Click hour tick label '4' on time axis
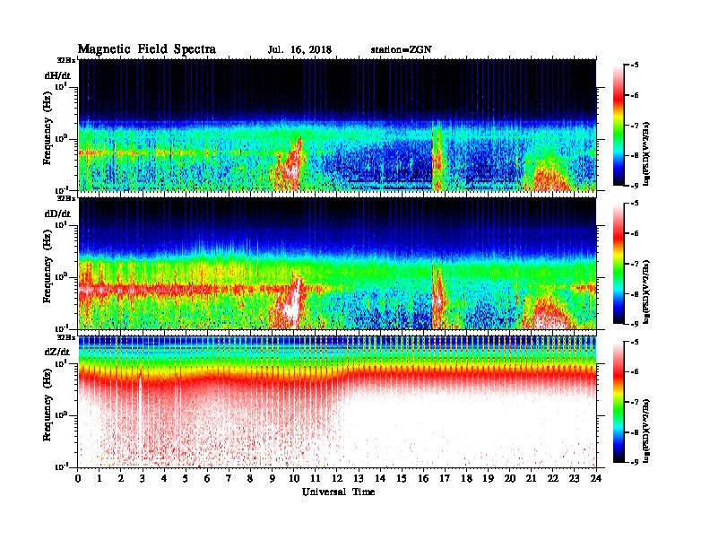Viewport: 710px width, 549px height. tap(164, 479)
